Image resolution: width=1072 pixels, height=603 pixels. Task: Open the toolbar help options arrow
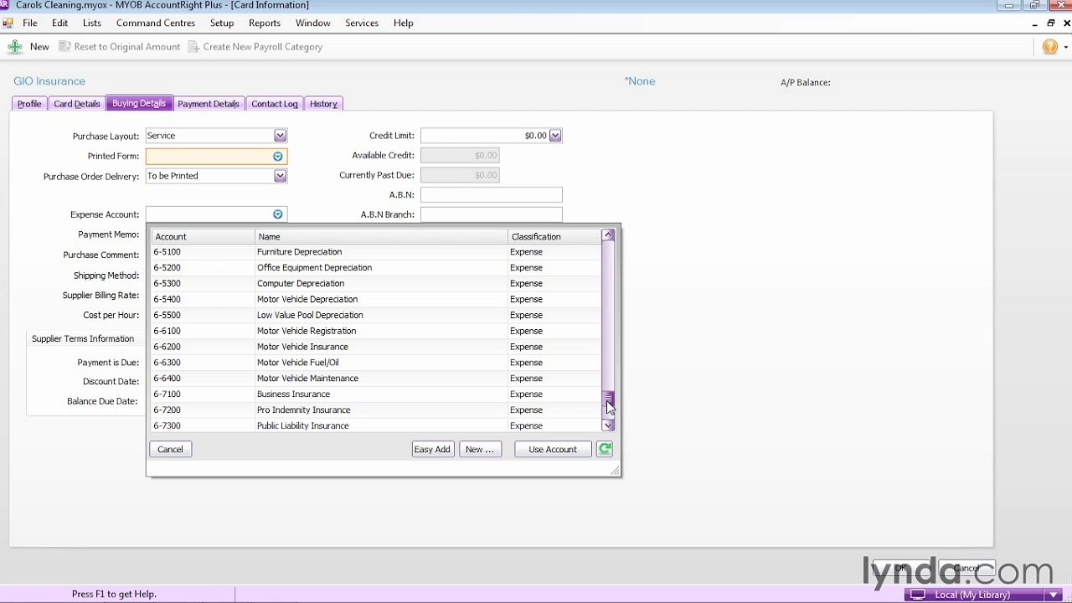[x=1065, y=47]
